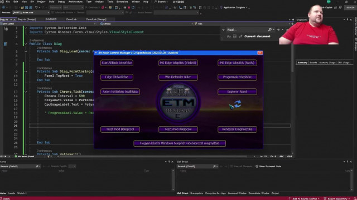Image resolution: width=357 pixels, height=200 pixels.
Task: Restart debugging with circular arrow icon
Action: click(133, 7)
